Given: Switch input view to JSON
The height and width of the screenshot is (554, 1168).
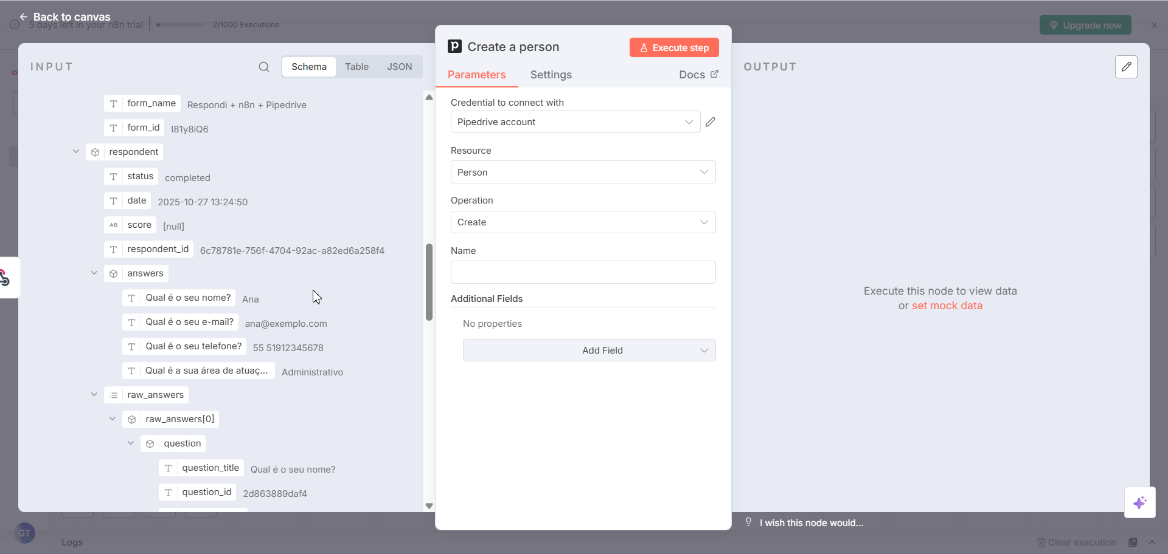Looking at the screenshot, I should coord(400,67).
